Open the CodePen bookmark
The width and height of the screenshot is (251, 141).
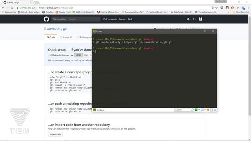point(48,12)
